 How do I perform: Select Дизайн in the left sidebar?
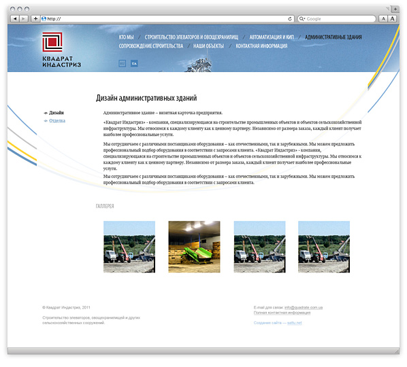[56, 113]
